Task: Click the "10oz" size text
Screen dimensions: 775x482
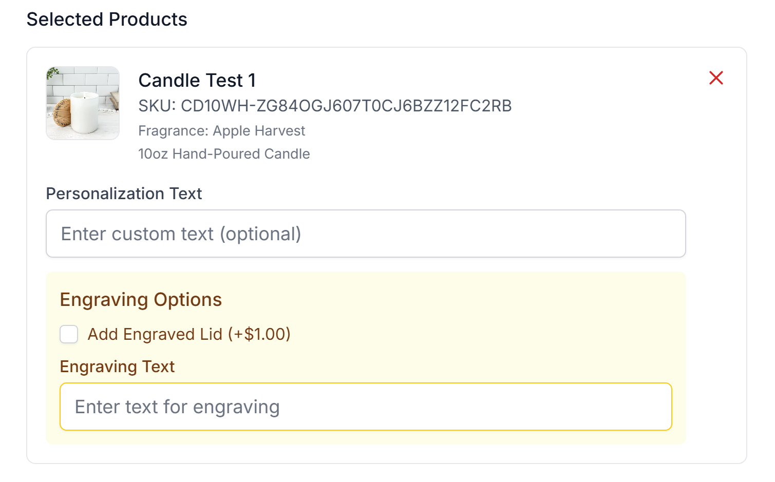Action: pyautogui.click(x=153, y=154)
